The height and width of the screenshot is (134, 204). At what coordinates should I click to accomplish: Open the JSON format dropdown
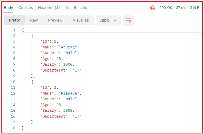click(x=108, y=20)
